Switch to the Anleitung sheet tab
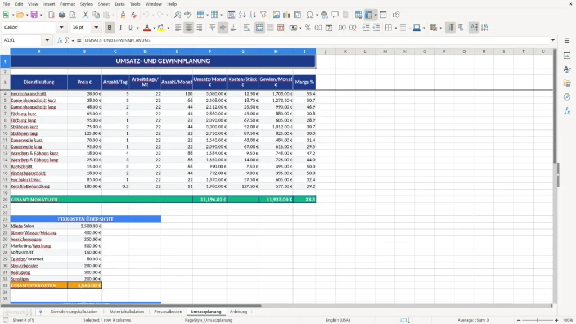The image size is (576, 324). coord(238,312)
